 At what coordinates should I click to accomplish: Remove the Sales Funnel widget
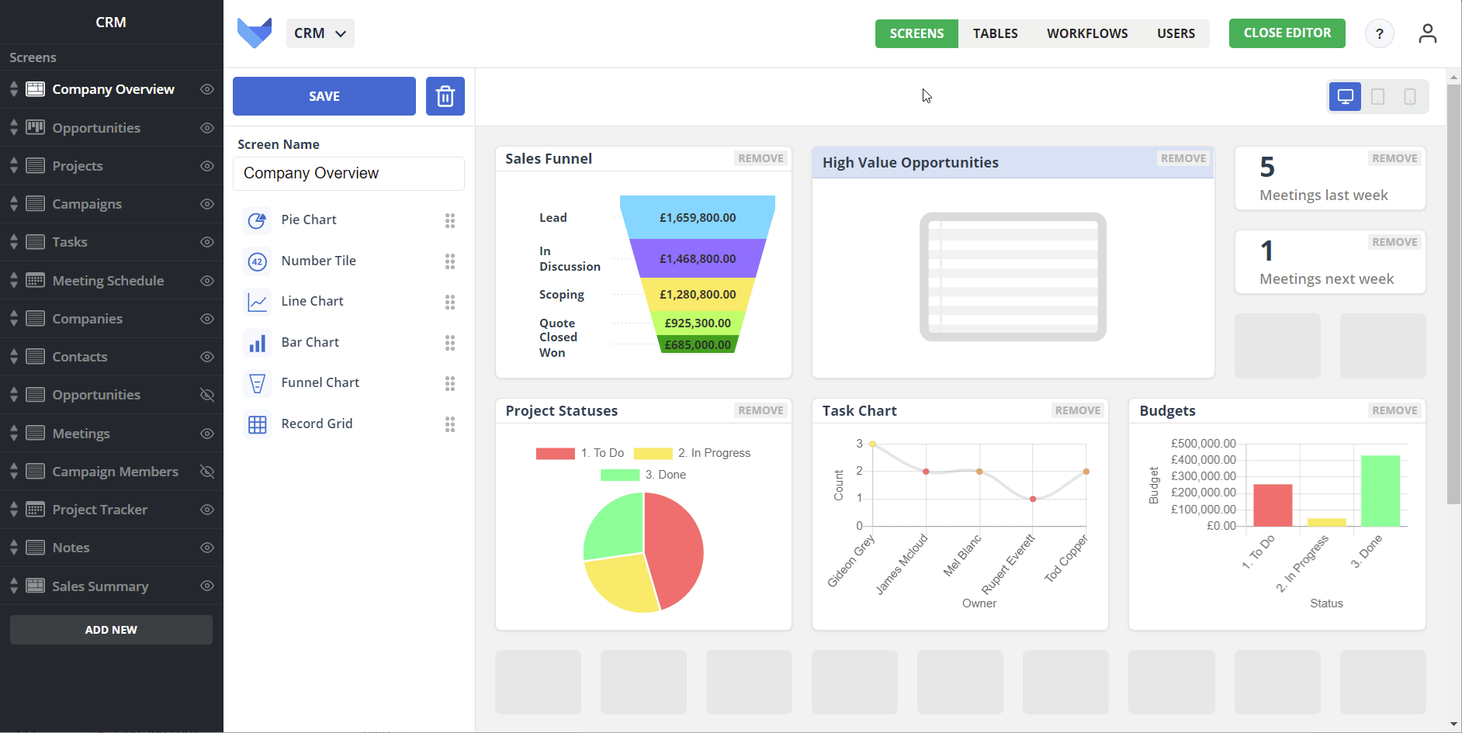tap(760, 158)
